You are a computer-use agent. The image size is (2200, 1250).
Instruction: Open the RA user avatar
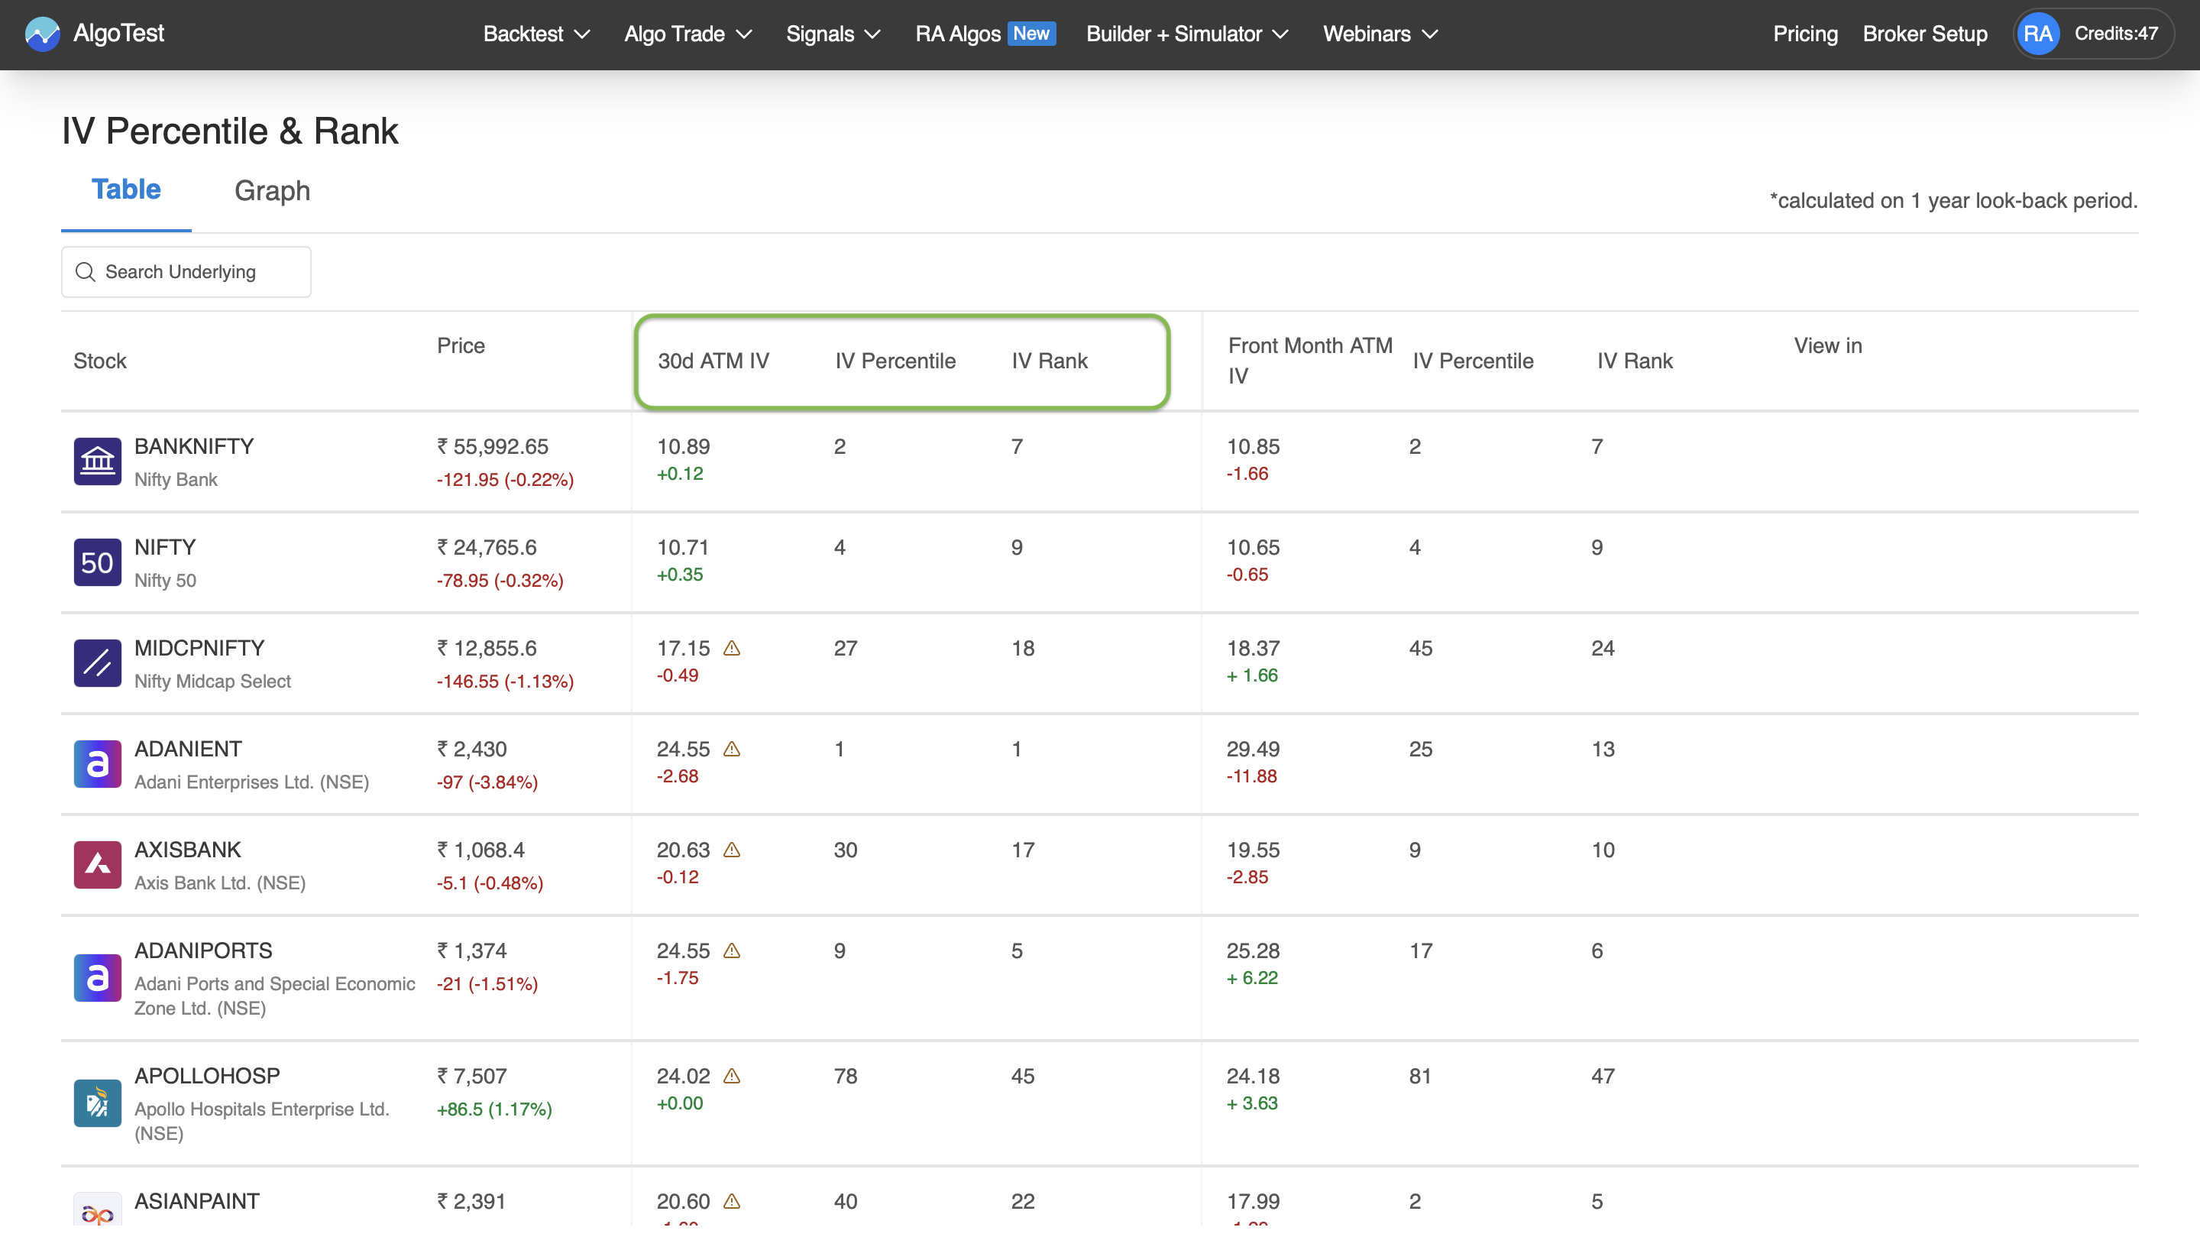(x=2037, y=34)
